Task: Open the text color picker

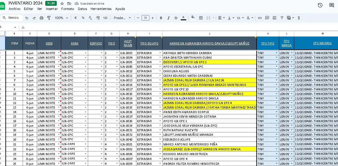Action: 183,18
